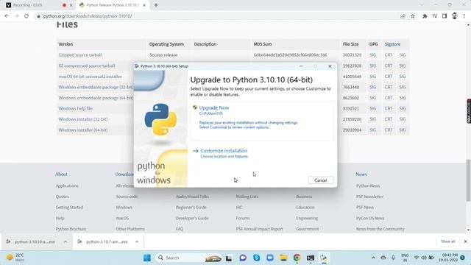Viewport: 471px width, 265px height.
Task: Click the OneDrive cloud tray icon
Action: (x=383, y=258)
